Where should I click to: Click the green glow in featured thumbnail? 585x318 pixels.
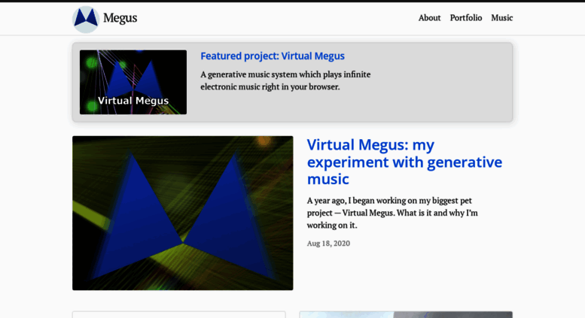[x=91, y=62]
